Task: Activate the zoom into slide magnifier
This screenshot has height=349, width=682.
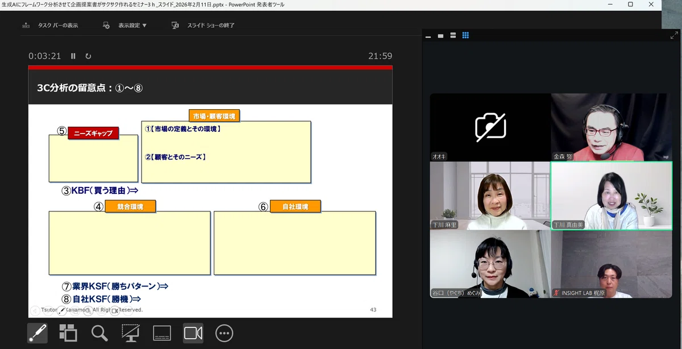Action: (99, 333)
